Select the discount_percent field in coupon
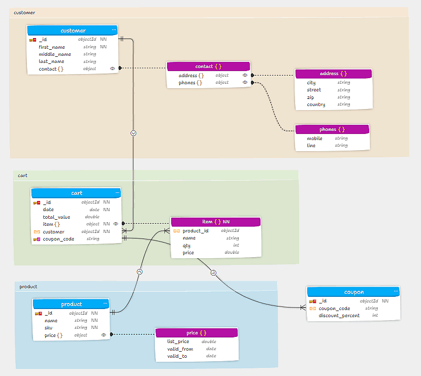The width and height of the screenshot is (421, 376). 339,316
